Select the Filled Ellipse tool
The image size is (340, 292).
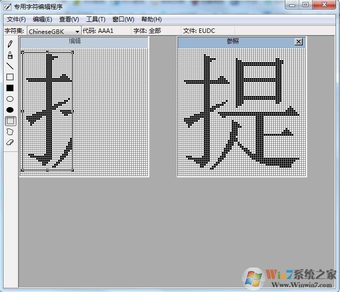tap(10, 110)
